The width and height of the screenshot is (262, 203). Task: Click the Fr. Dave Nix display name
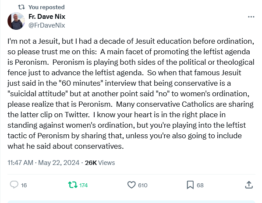tap(47, 17)
